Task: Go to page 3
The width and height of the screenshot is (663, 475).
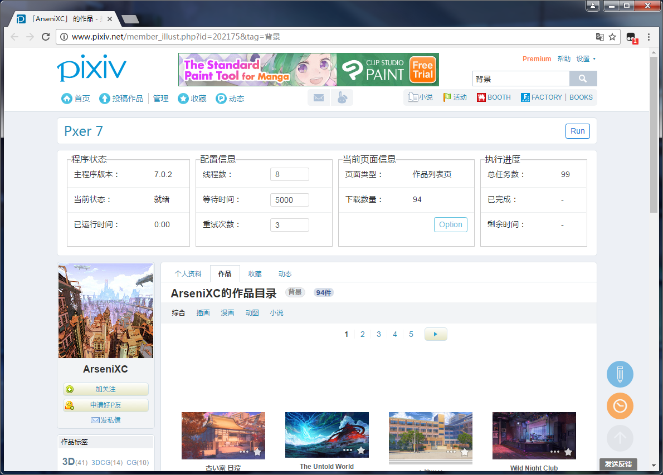Action: tap(379, 334)
